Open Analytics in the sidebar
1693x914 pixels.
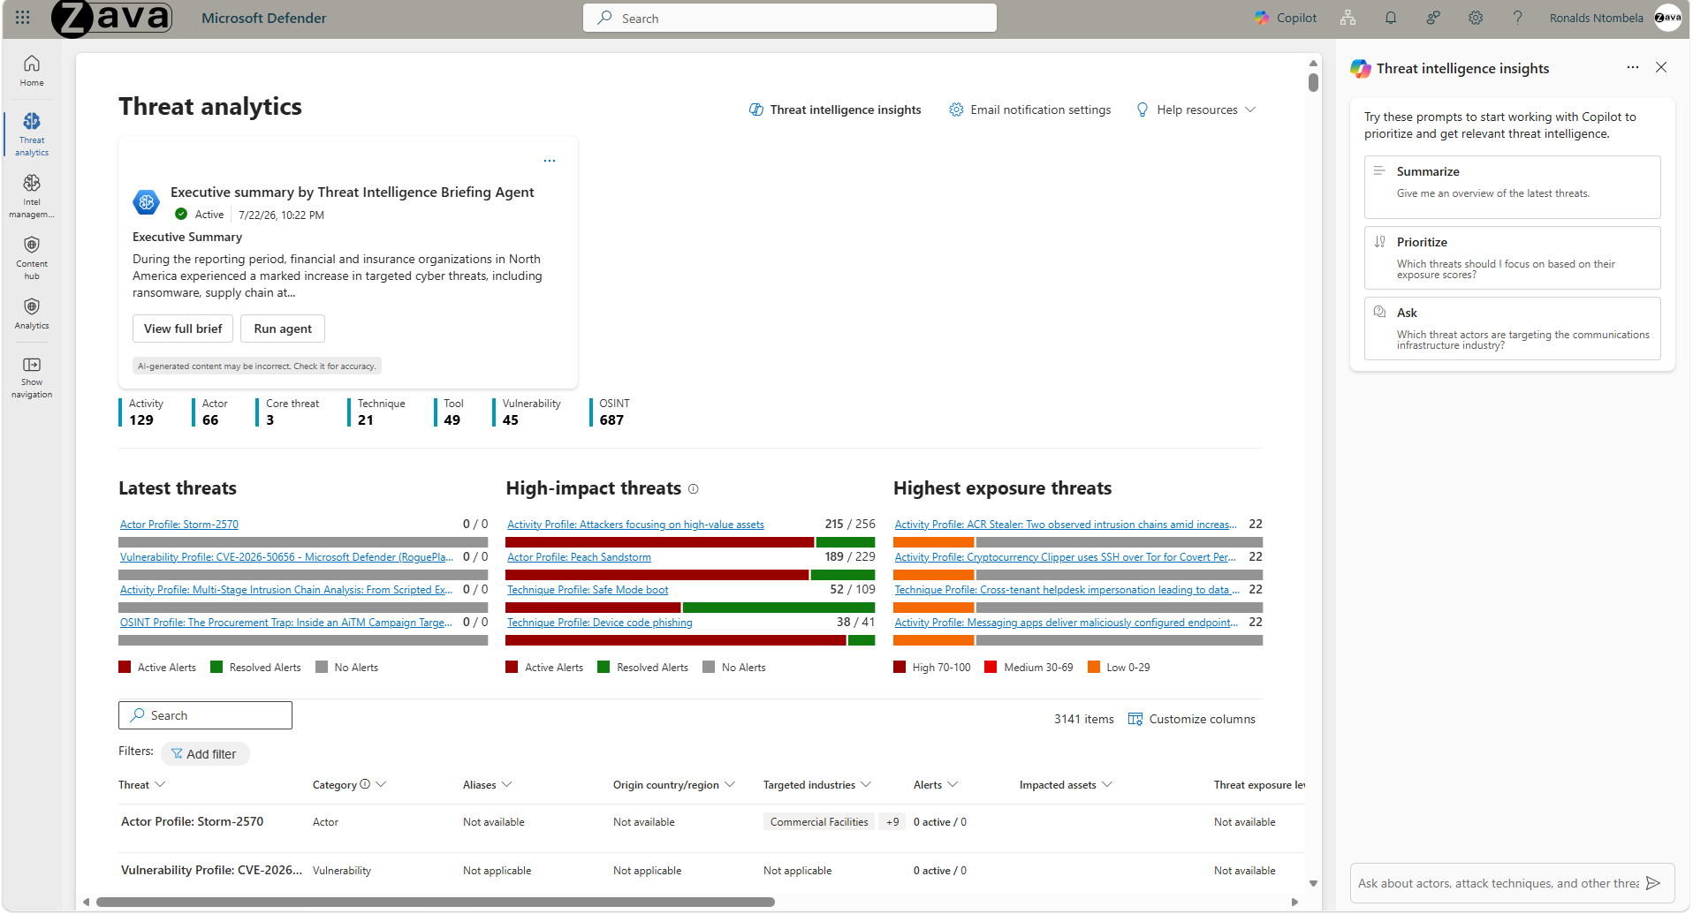point(32,313)
